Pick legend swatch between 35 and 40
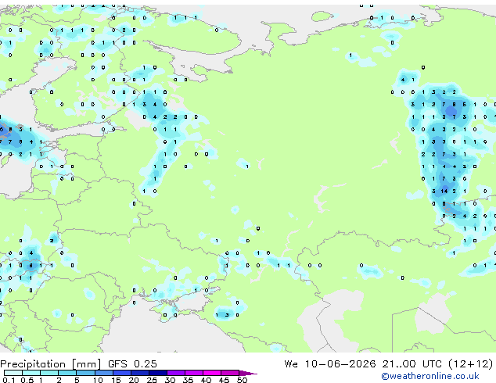Image resolution: width=496 pixels, height=383 pixels. coord(194,373)
